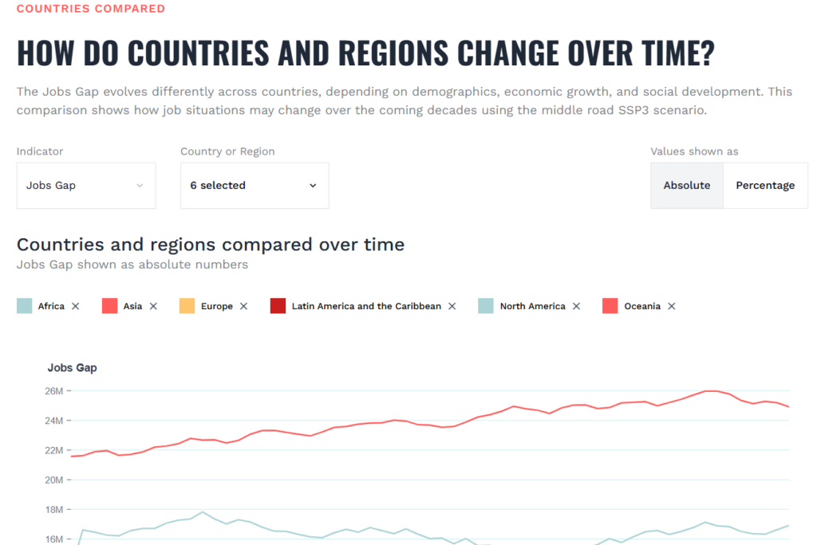The height and width of the screenshot is (545, 817).
Task: Click the Asia legend color swatch
Action: pyautogui.click(x=110, y=306)
